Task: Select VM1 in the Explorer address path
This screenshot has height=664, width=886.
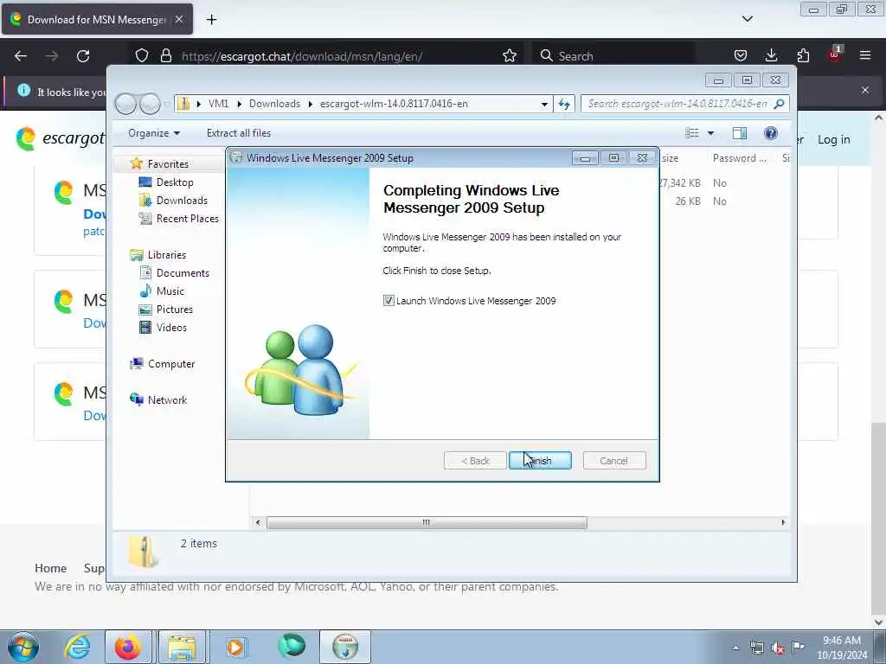Action: point(218,104)
